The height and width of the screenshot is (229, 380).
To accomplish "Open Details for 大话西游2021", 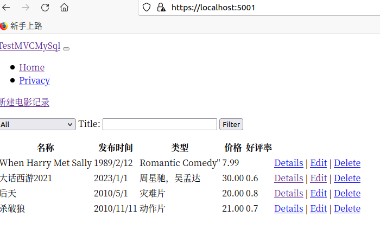I will tap(289, 178).
